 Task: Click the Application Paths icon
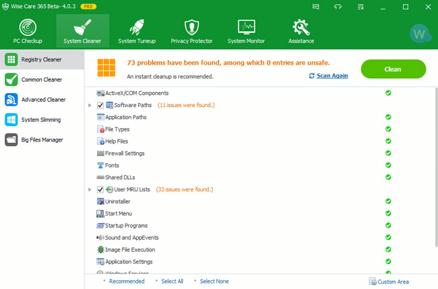[x=100, y=117]
